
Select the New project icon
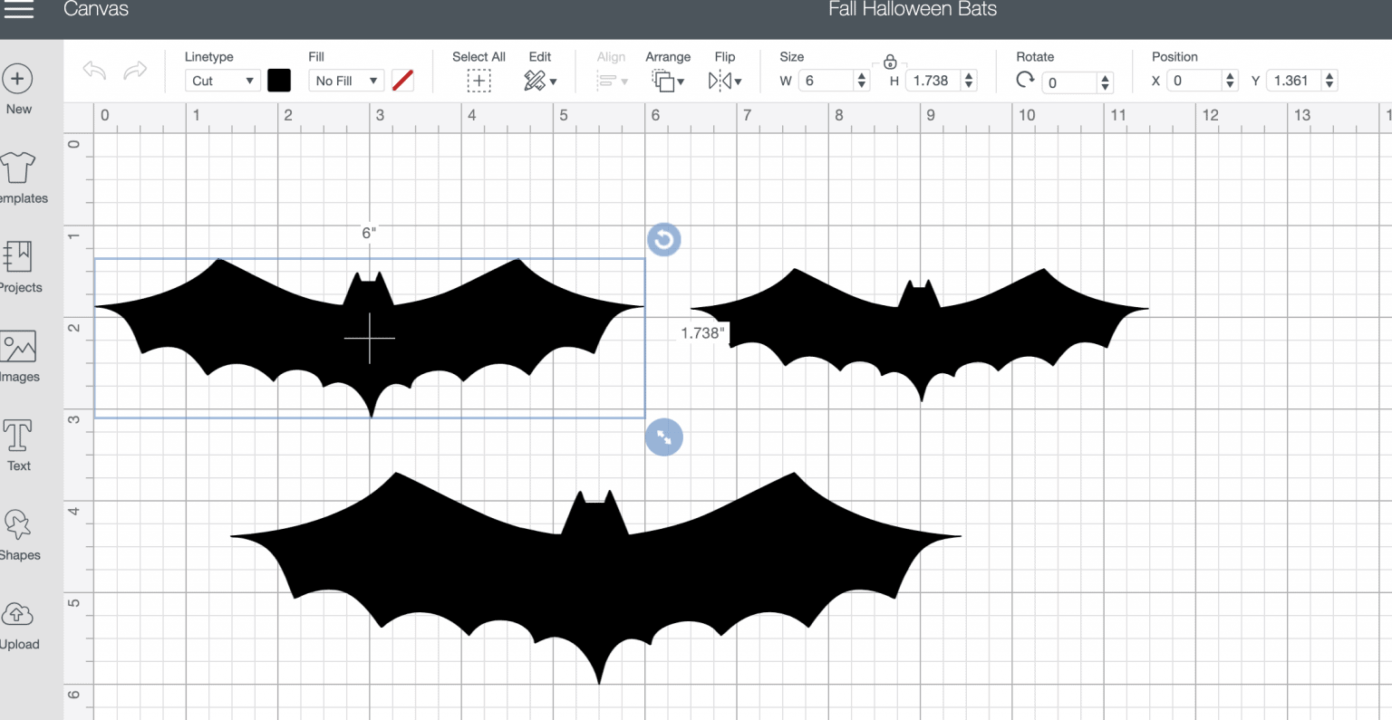(x=18, y=80)
